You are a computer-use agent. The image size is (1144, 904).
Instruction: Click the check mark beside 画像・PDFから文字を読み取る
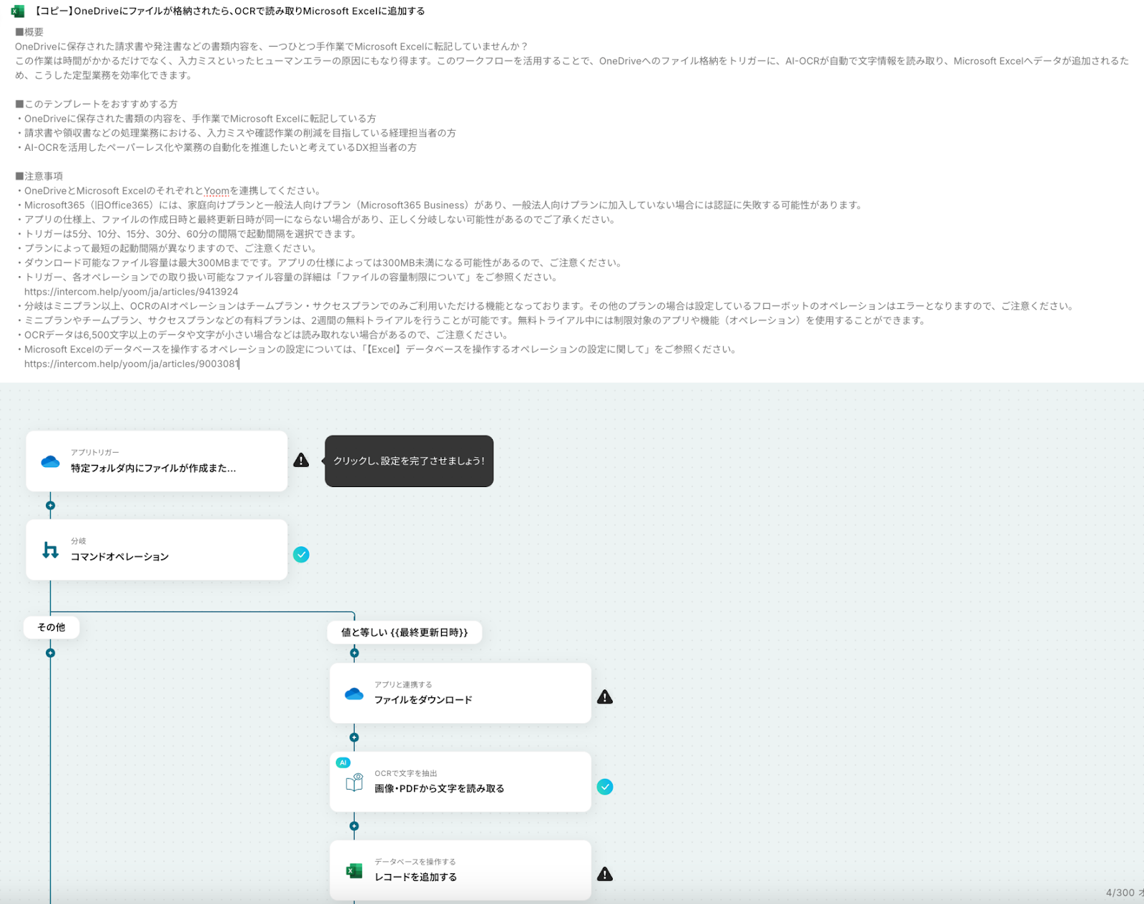click(605, 787)
